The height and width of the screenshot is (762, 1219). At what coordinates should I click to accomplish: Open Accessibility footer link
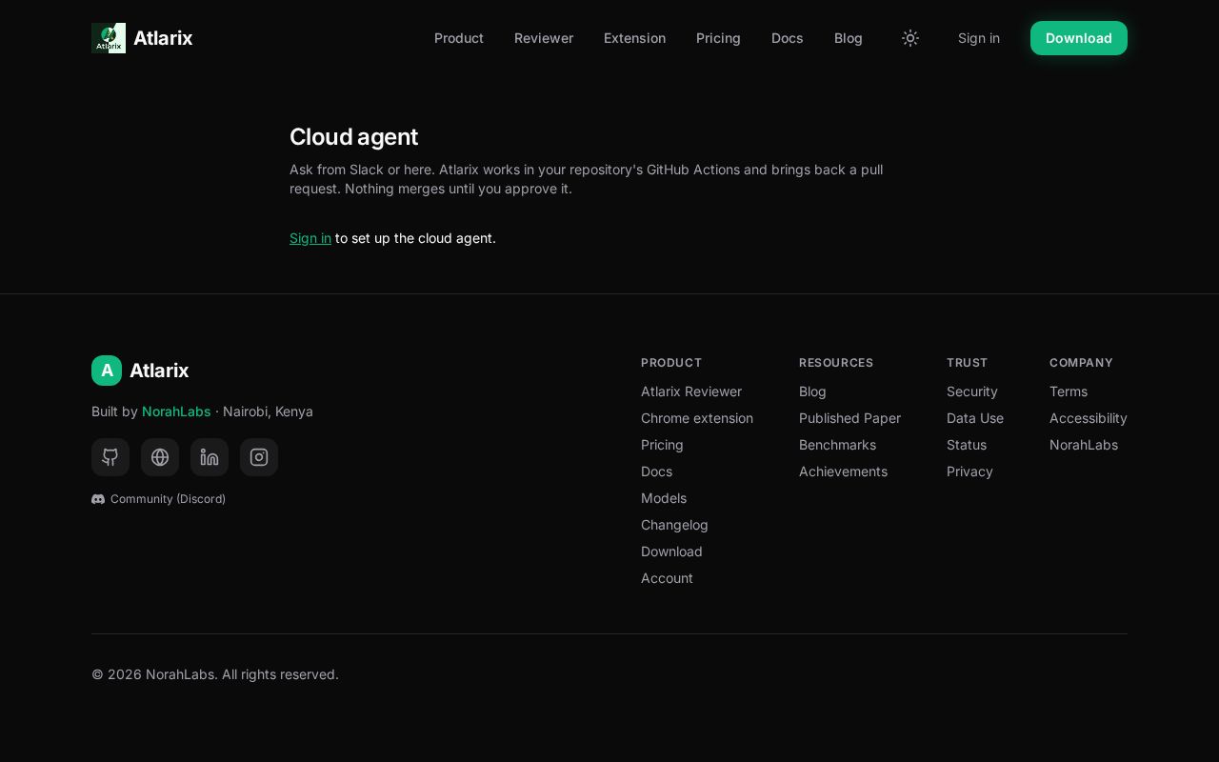[x=1089, y=418]
